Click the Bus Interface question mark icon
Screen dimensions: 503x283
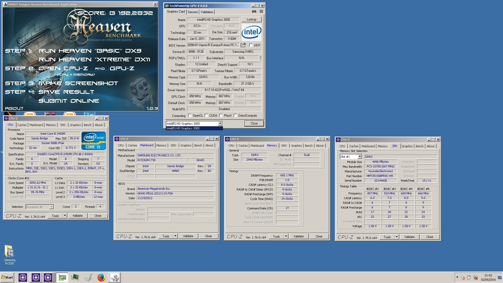point(260,58)
